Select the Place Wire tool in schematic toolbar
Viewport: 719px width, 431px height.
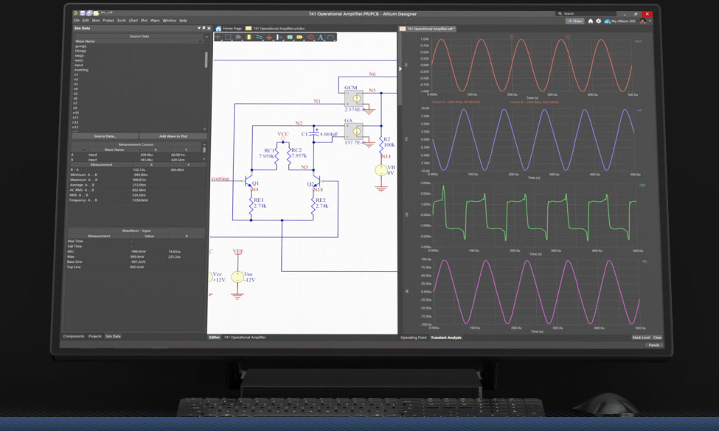tap(259, 37)
